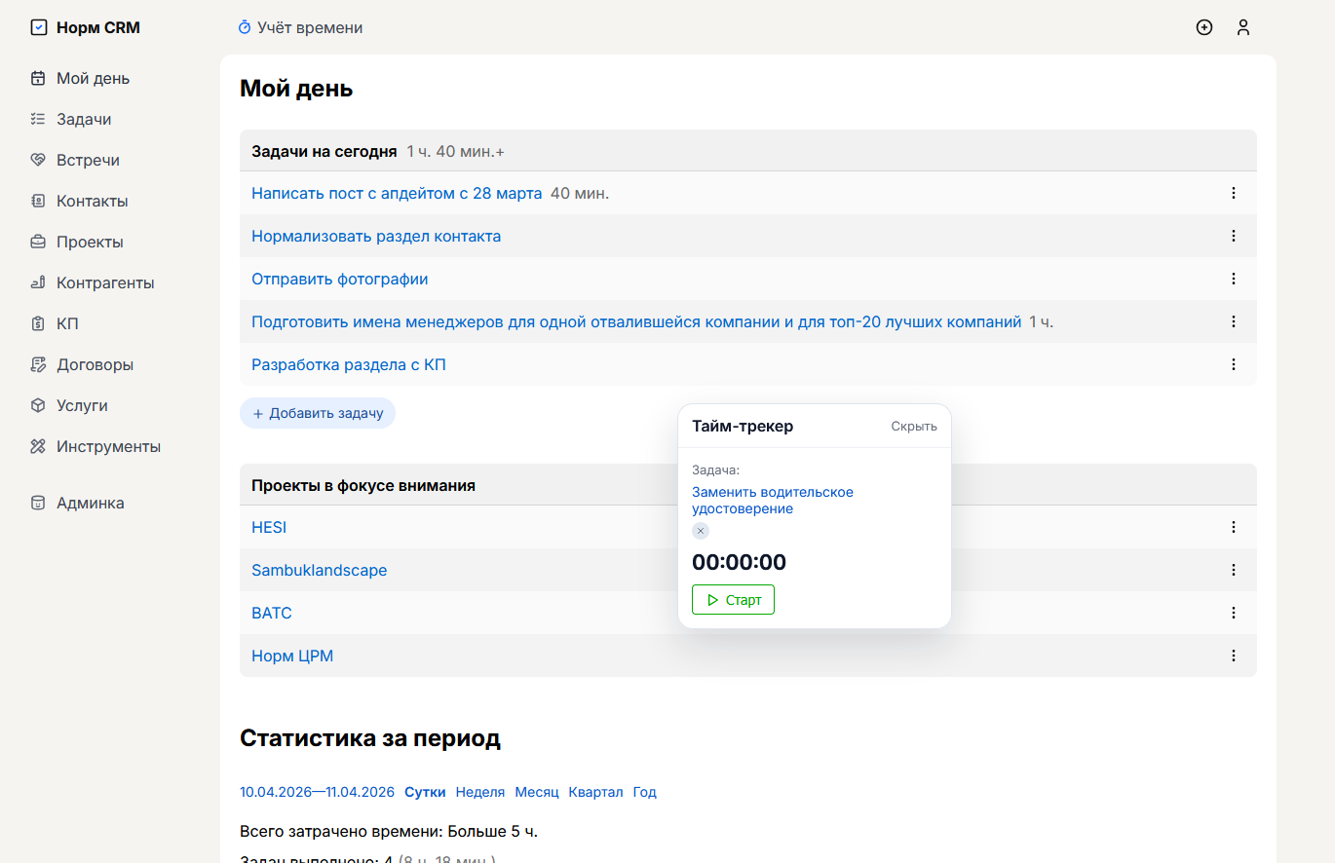Image resolution: width=1335 pixels, height=863 pixels.
Task: Open three-dot menu for Разработка раздела с КП
Action: tap(1234, 364)
